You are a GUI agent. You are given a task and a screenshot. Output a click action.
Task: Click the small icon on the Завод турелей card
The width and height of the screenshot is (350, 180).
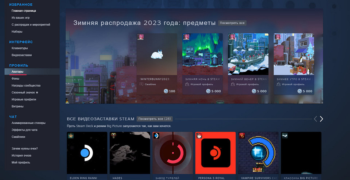pos(156,135)
